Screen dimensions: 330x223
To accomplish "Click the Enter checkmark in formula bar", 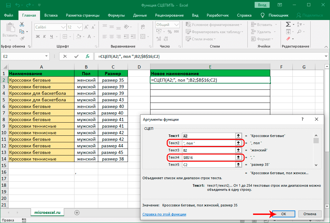I will (x=76, y=57).
